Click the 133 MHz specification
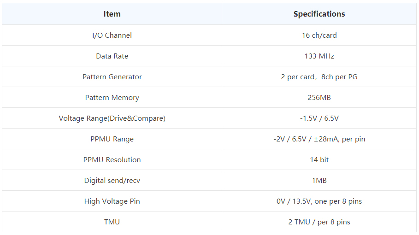The height and width of the screenshot is (235, 419). [x=319, y=56]
